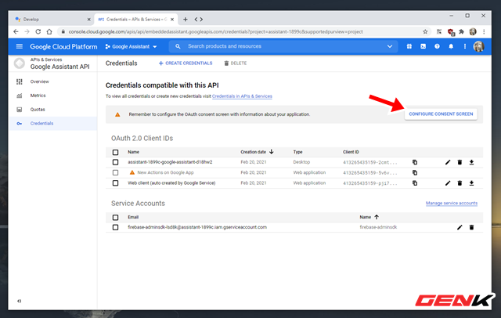Open the help question mark menu

click(x=437, y=46)
